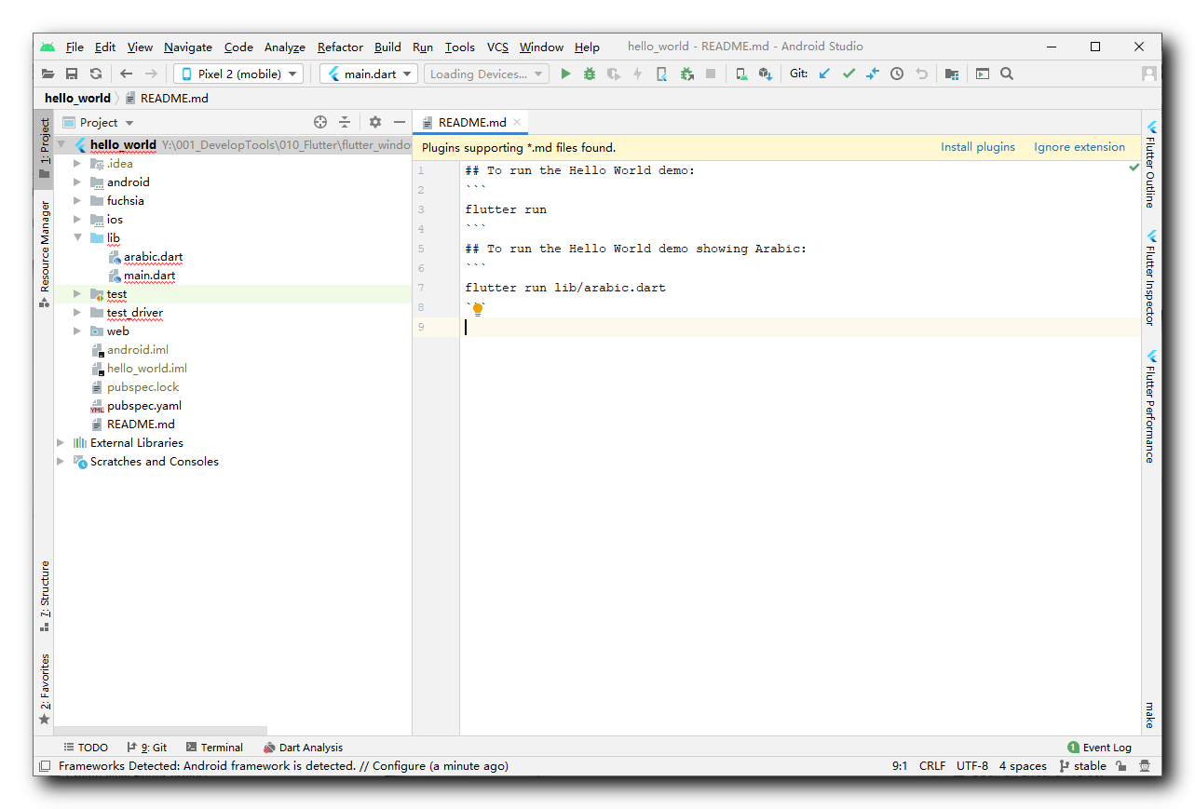Click the Open folder toolbar icon
1195x809 pixels.
click(48, 74)
